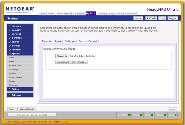
Task: Click Upload and verify image button
Action: (71, 62)
